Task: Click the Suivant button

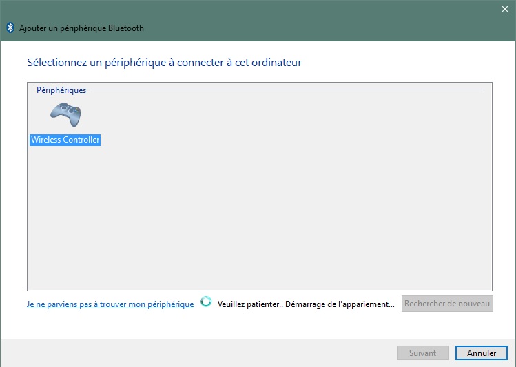Action: 423,353
